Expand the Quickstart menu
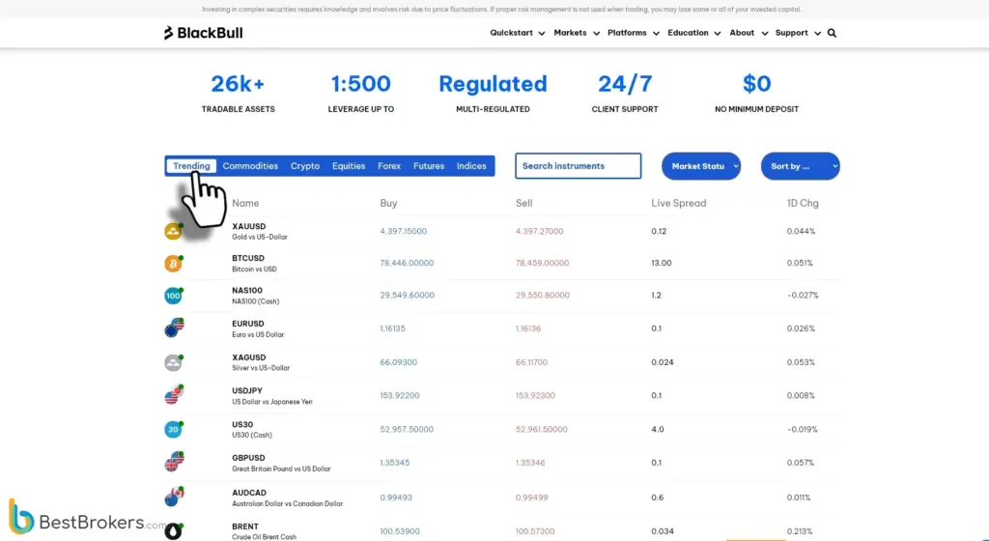The image size is (989, 541). [x=518, y=33]
